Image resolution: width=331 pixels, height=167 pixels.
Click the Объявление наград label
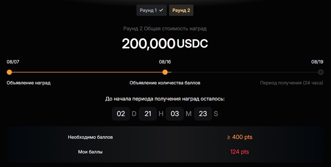click(x=29, y=83)
